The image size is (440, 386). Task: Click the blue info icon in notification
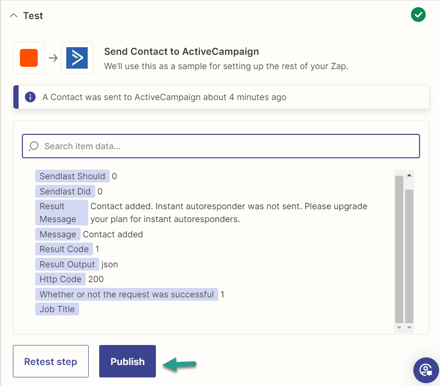[x=31, y=97]
